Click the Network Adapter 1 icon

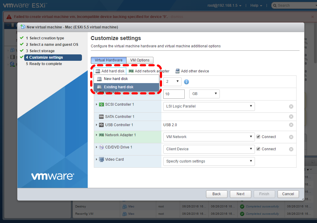[101, 135]
